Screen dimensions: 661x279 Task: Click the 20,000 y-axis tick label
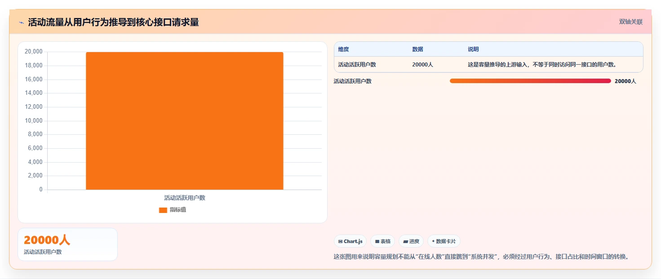coord(34,52)
